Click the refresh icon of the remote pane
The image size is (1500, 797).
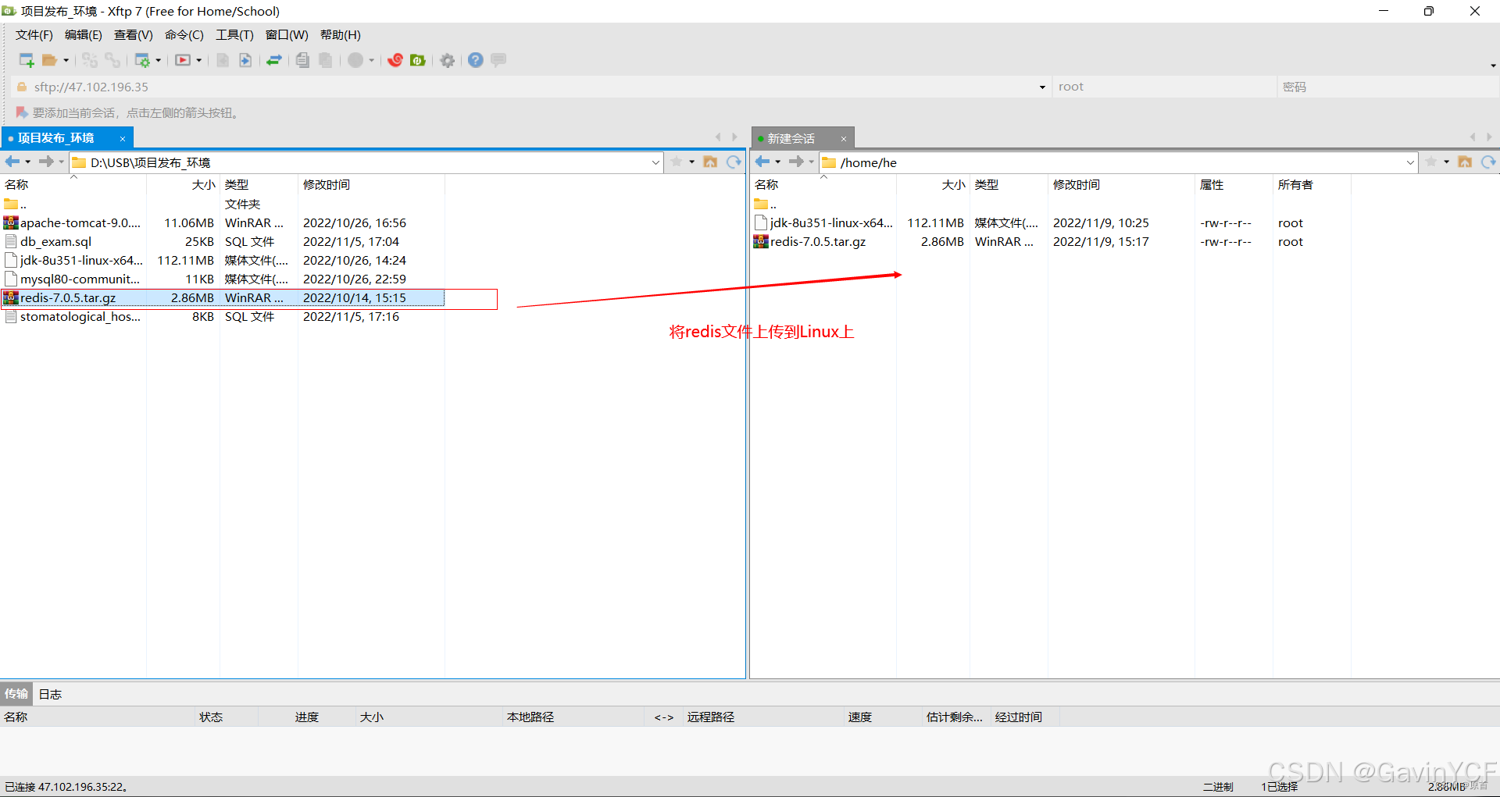click(x=1488, y=162)
